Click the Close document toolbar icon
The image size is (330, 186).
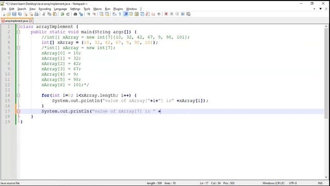pyautogui.click(x=25, y=14)
